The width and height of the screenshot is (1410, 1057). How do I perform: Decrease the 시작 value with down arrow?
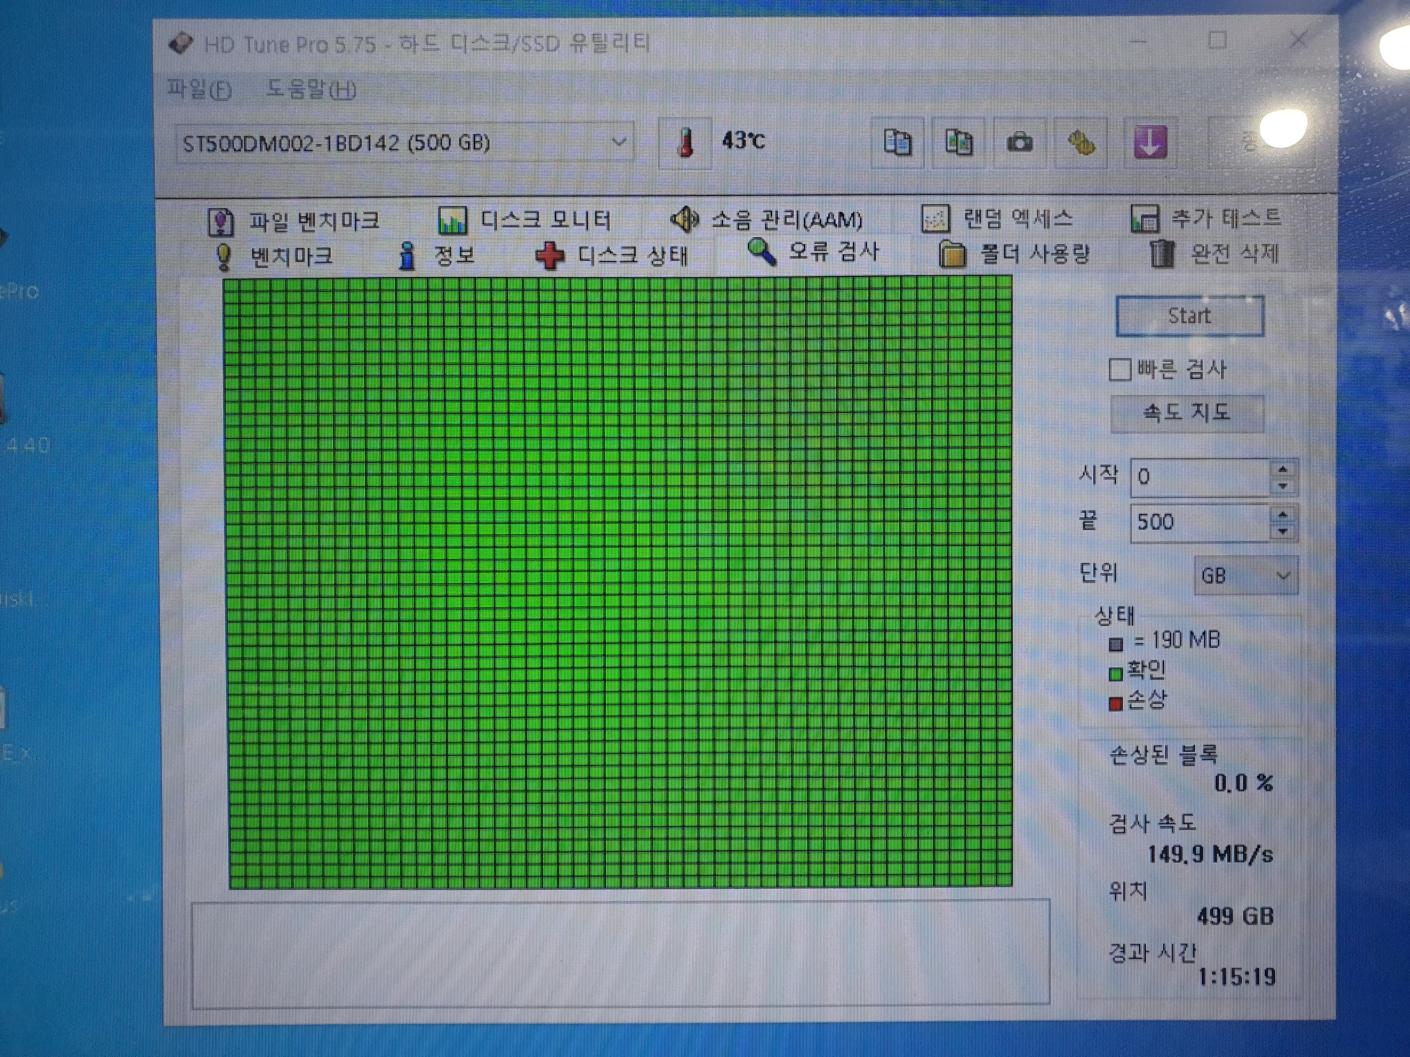(1282, 486)
